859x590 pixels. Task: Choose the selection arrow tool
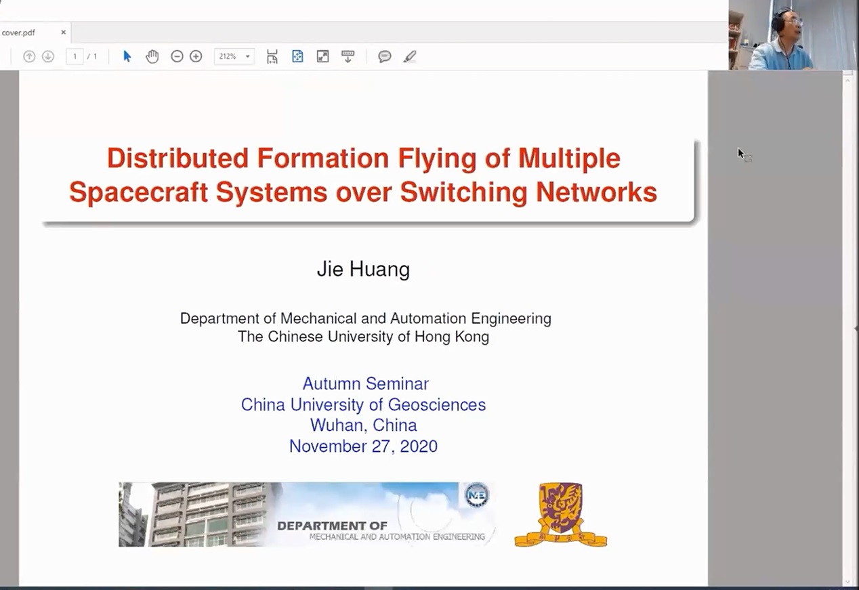(127, 56)
